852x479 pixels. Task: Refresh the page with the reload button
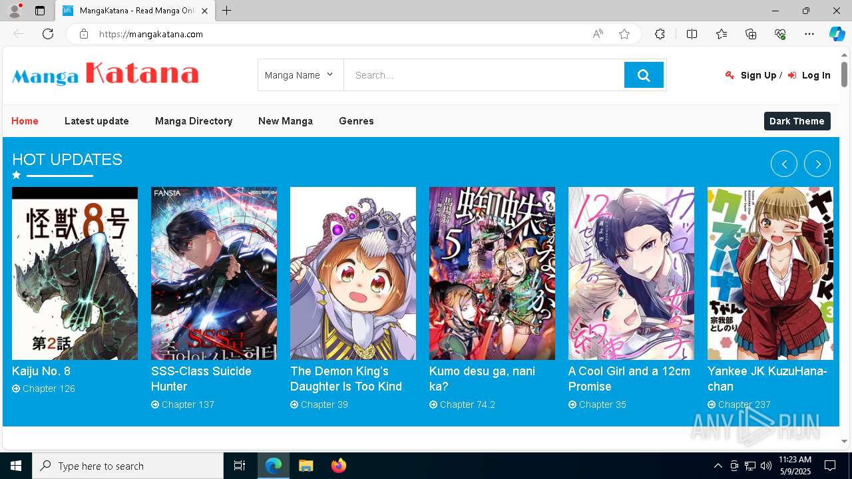tap(48, 34)
